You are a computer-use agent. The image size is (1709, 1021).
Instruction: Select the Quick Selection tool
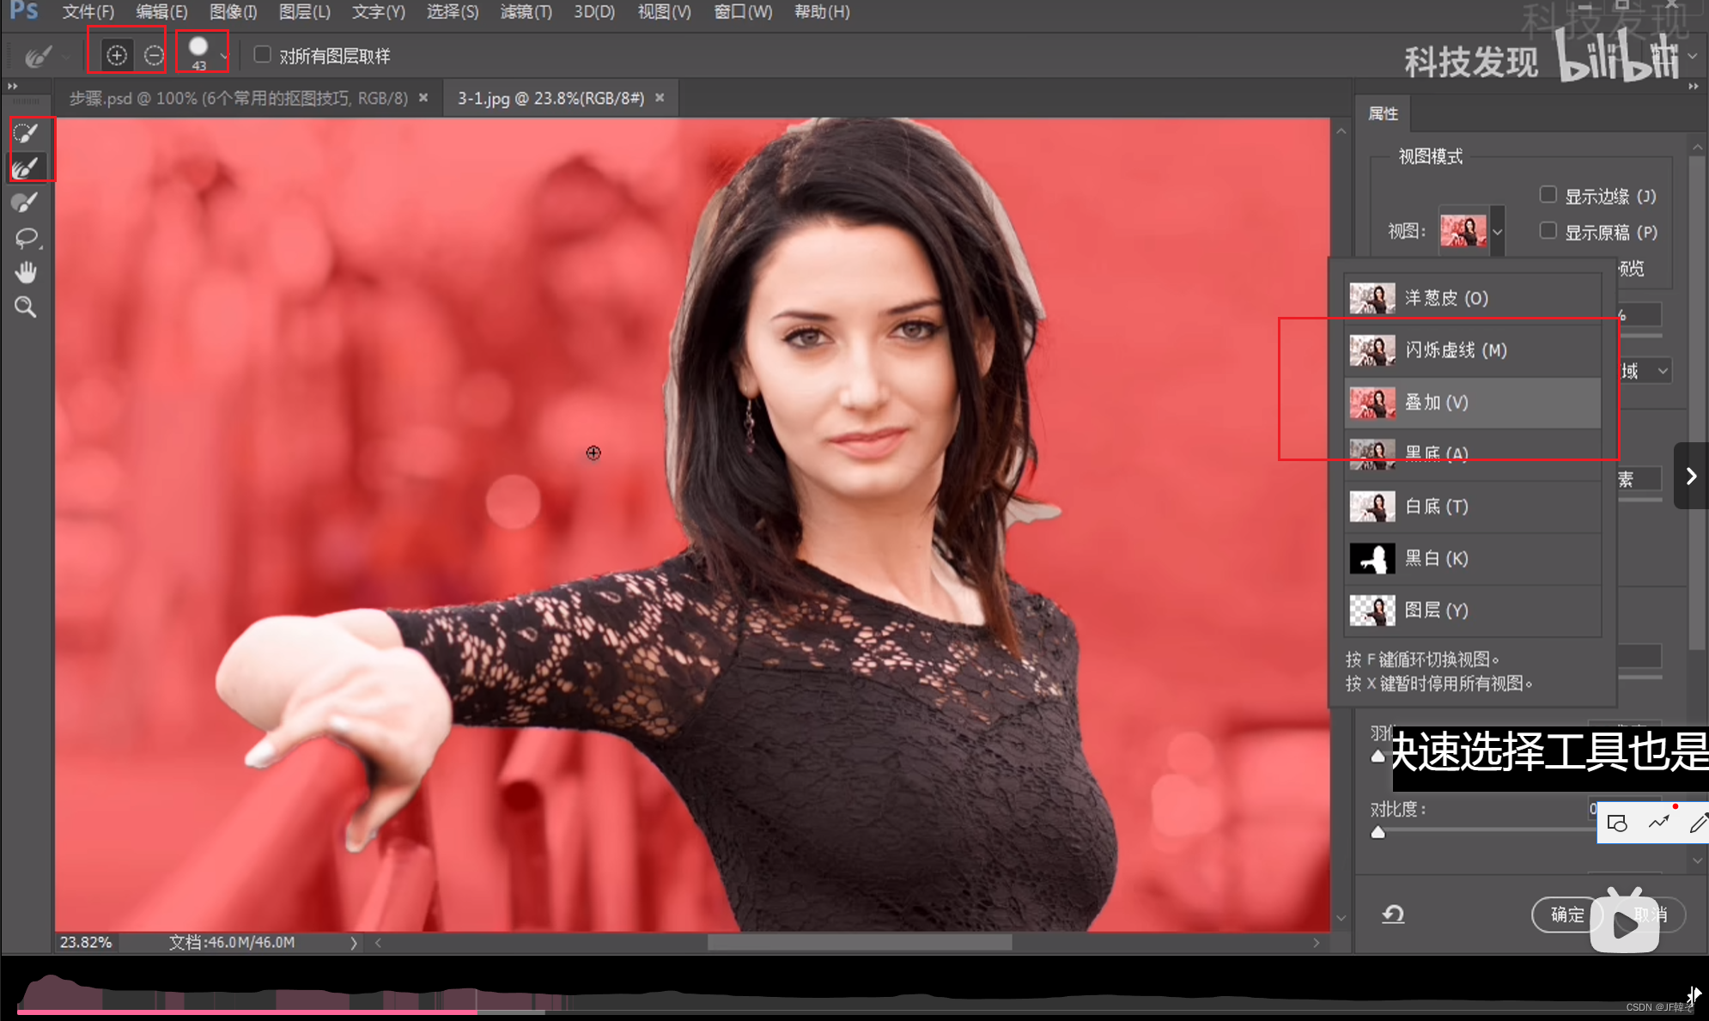[x=26, y=133]
